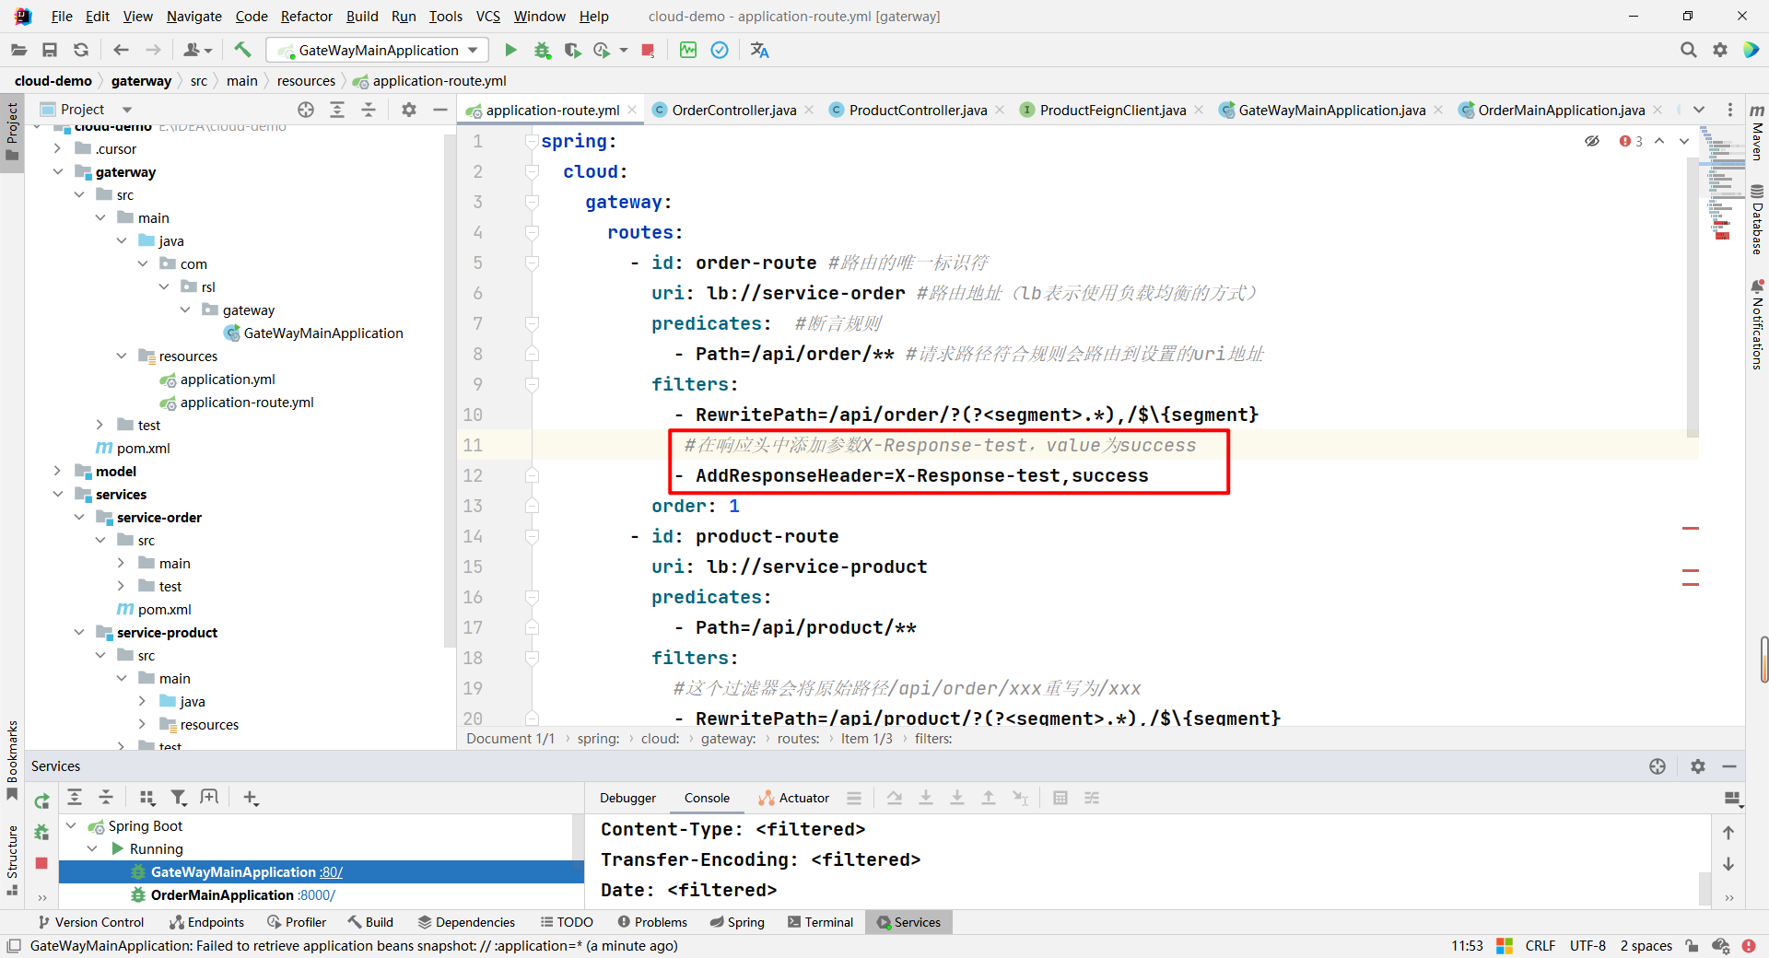Click the error count indicator in editor
This screenshot has height=958, width=1769.
[1631, 141]
